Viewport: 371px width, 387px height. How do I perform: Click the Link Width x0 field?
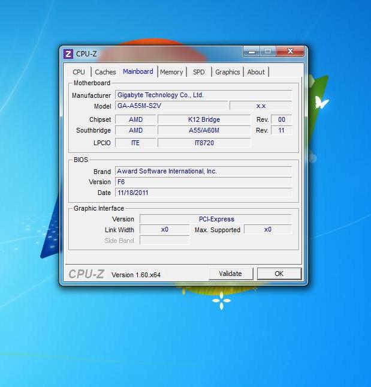[164, 230]
